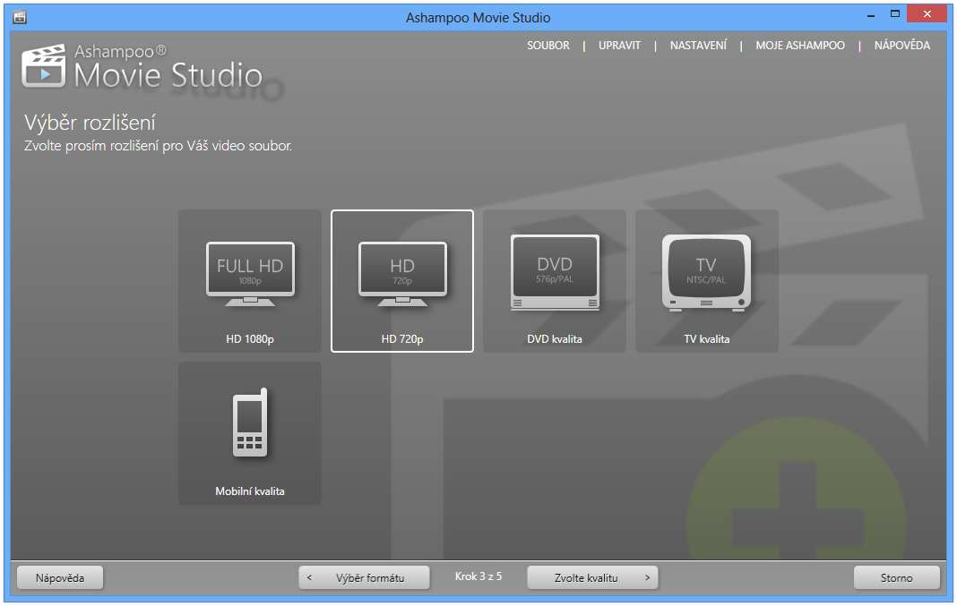Open the NÁPOVĚDA menu at top

pyautogui.click(x=902, y=46)
